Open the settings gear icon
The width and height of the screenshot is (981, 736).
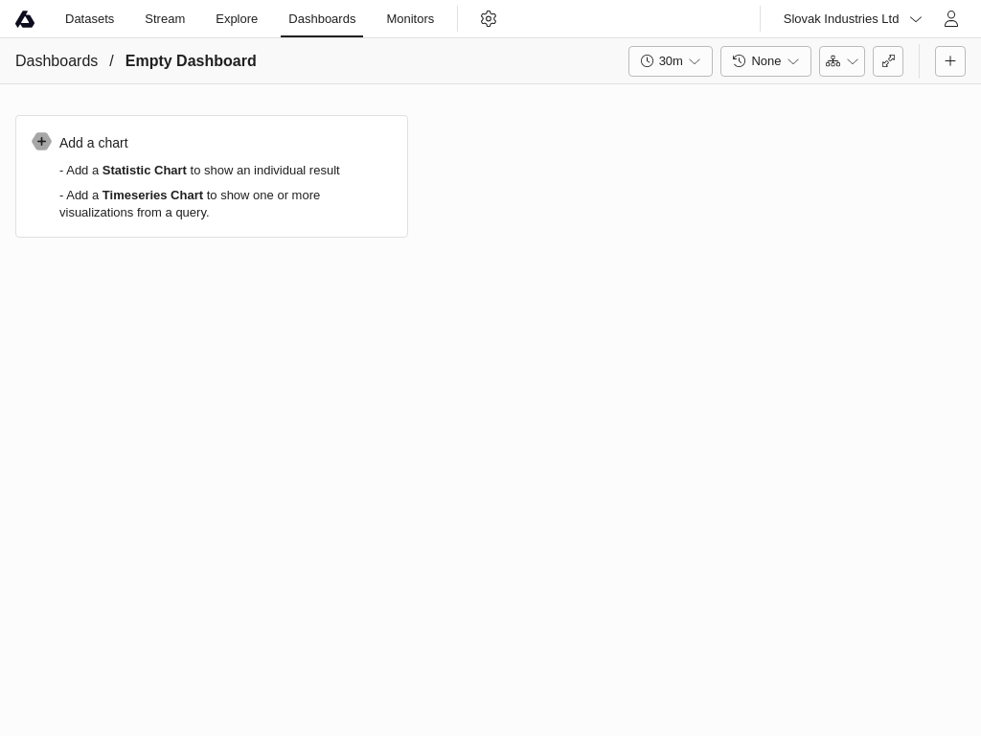(489, 19)
